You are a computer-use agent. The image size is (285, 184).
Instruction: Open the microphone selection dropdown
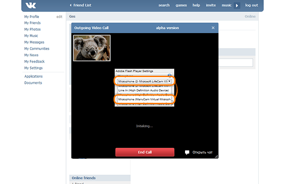tap(169, 81)
